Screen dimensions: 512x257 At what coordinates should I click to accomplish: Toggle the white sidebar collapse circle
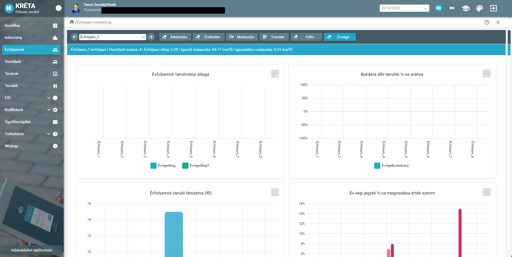point(58,8)
